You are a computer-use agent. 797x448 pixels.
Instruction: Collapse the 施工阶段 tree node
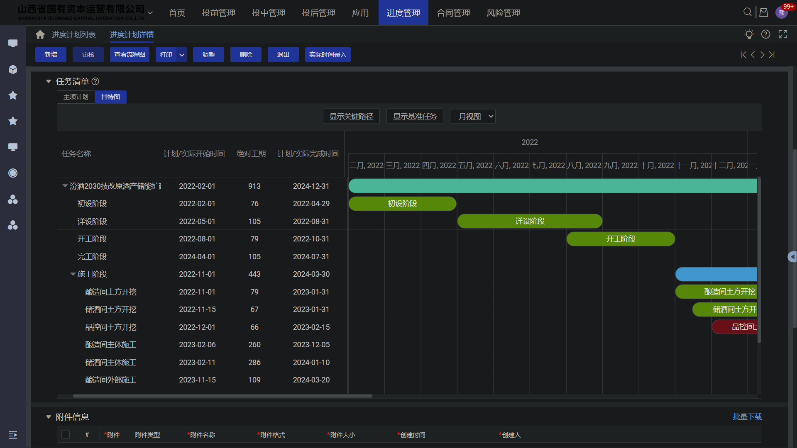pos(73,274)
